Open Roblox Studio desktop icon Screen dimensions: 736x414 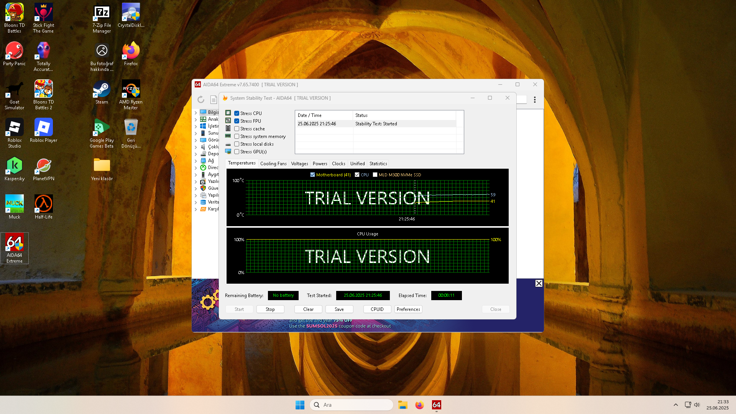pyautogui.click(x=15, y=133)
